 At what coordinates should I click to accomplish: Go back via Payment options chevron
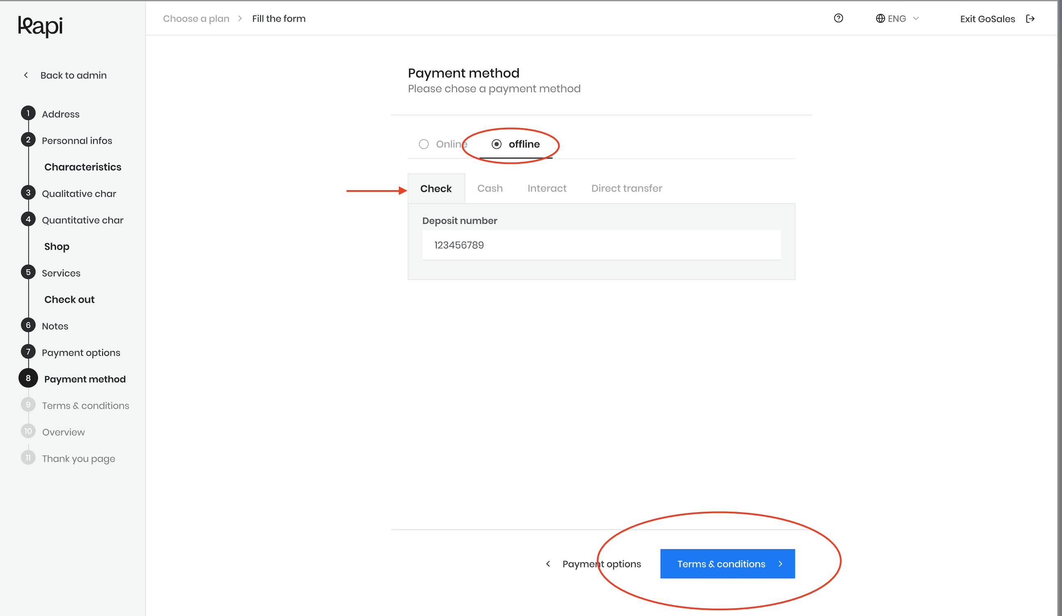click(548, 564)
